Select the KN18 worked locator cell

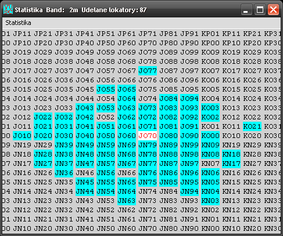click(x=231, y=154)
